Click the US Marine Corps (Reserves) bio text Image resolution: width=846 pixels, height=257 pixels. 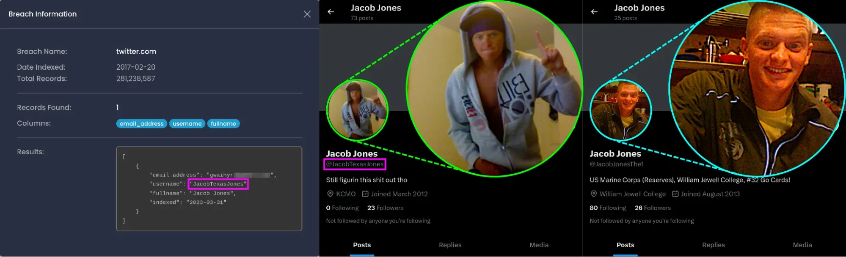pos(690,180)
